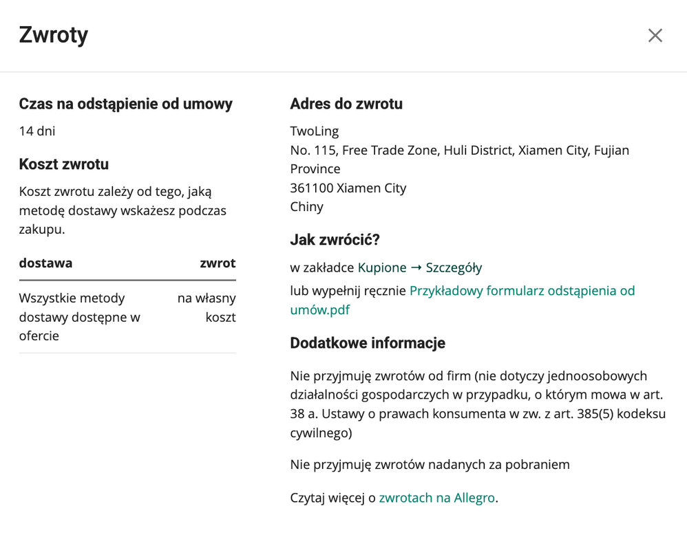Click the 'dostawa' column header
The width and height of the screenshot is (687, 552).
tap(45, 263)
